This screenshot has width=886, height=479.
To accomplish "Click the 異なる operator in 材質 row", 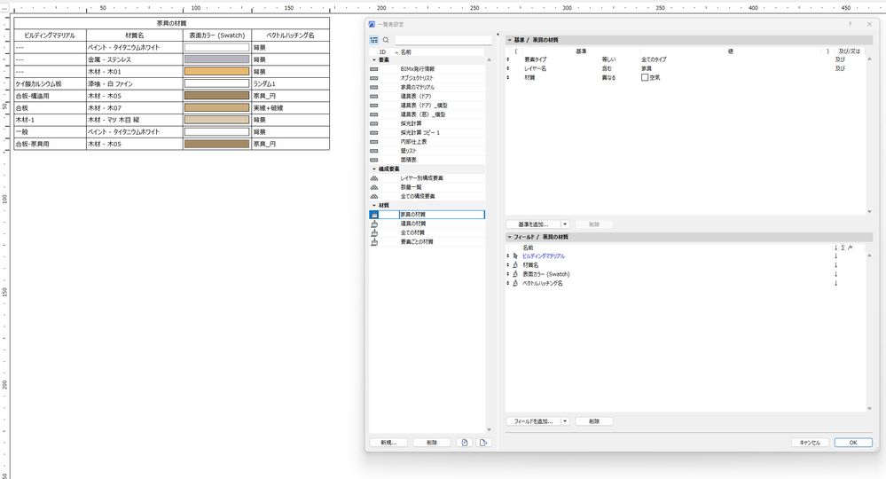I will (608, 77).
